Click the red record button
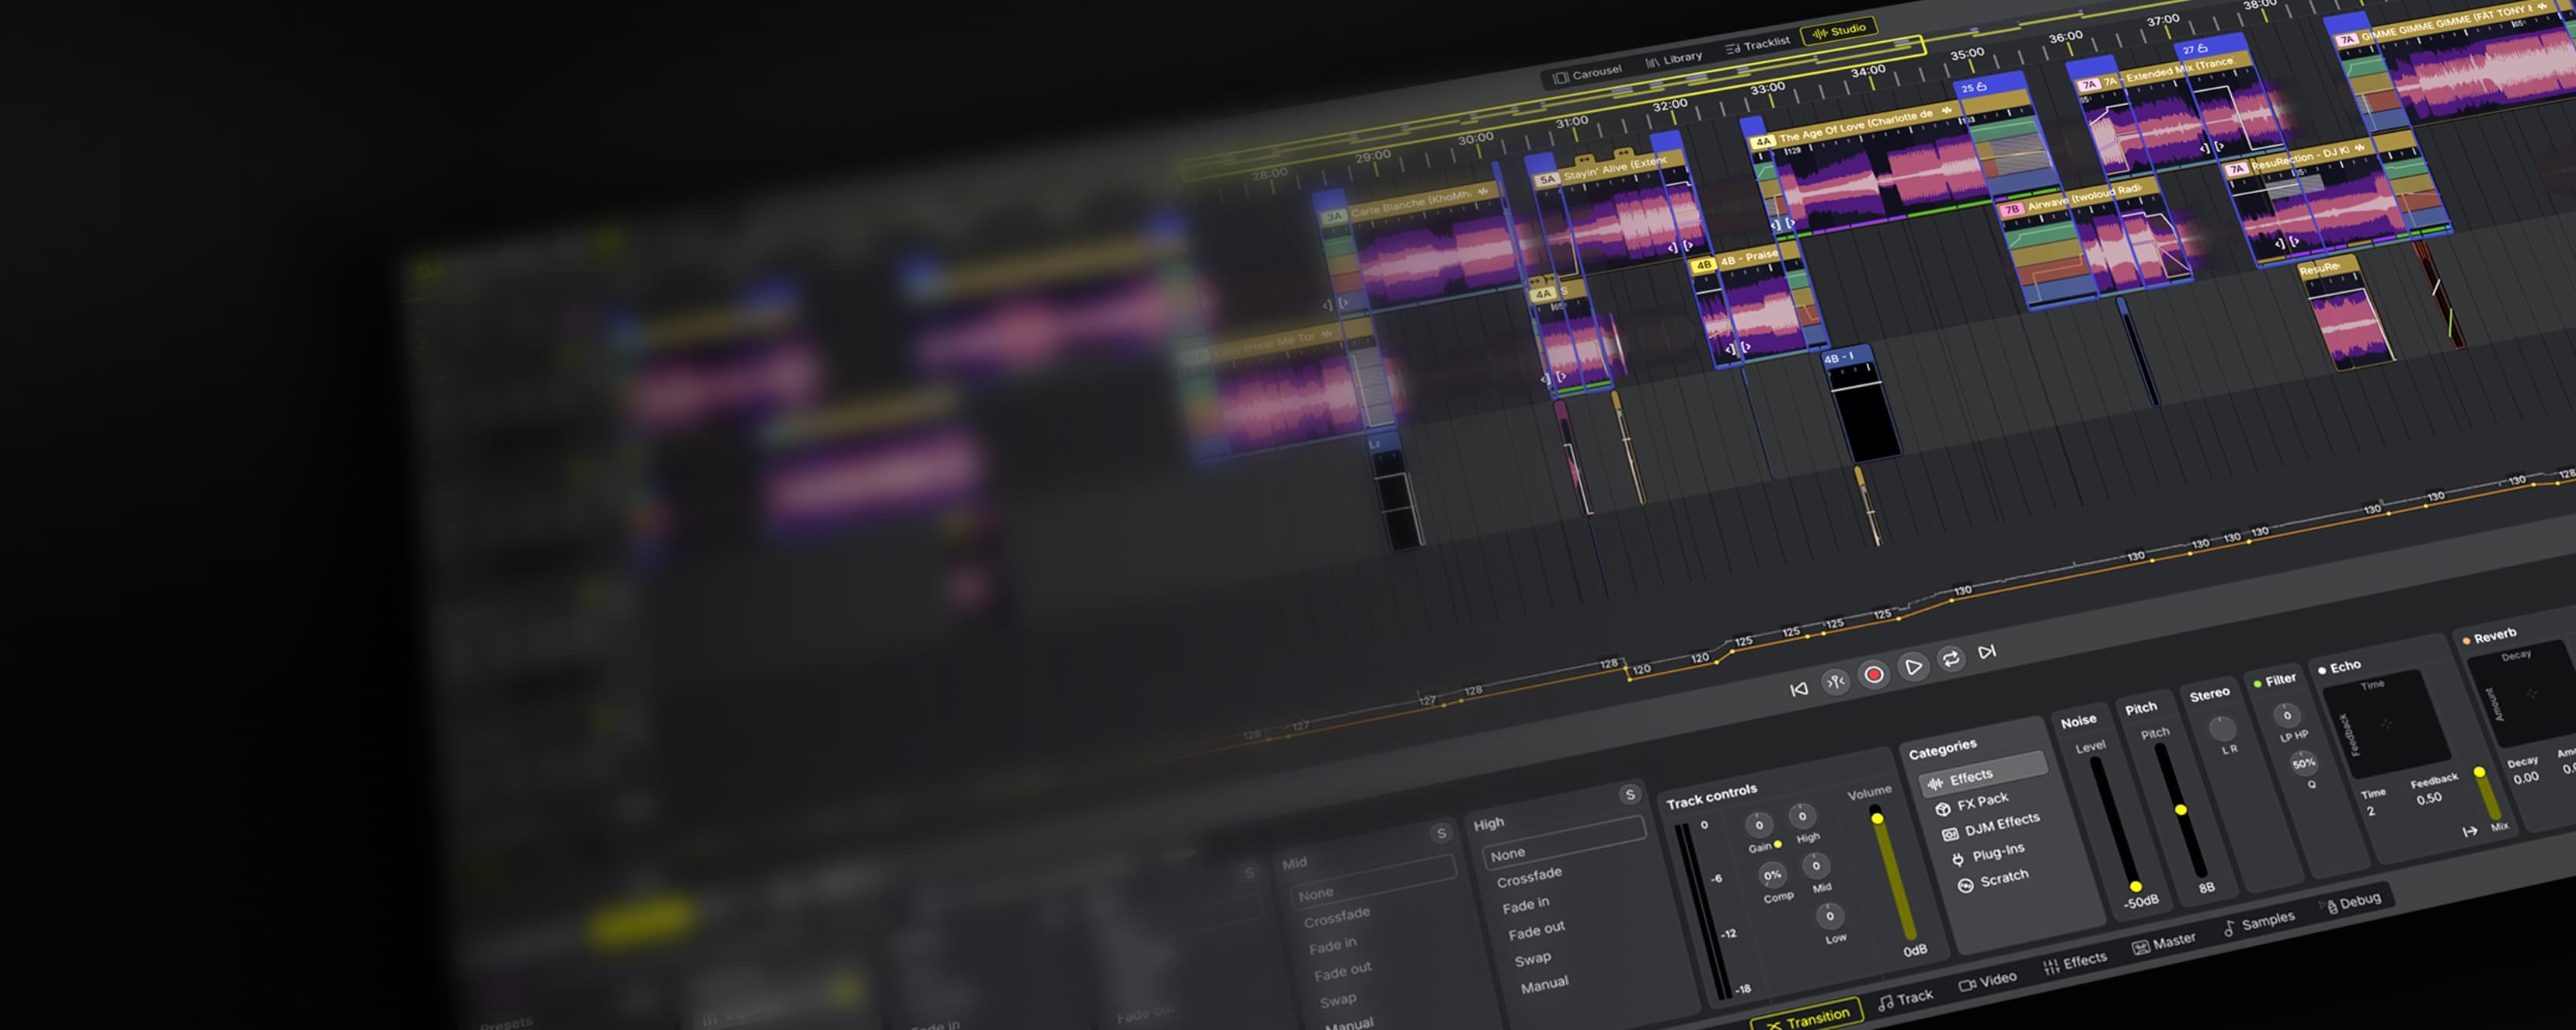 tap(1874, 675)
